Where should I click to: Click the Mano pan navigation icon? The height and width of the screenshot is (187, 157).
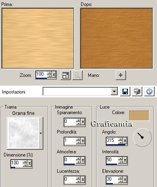[x=120, y=75]
